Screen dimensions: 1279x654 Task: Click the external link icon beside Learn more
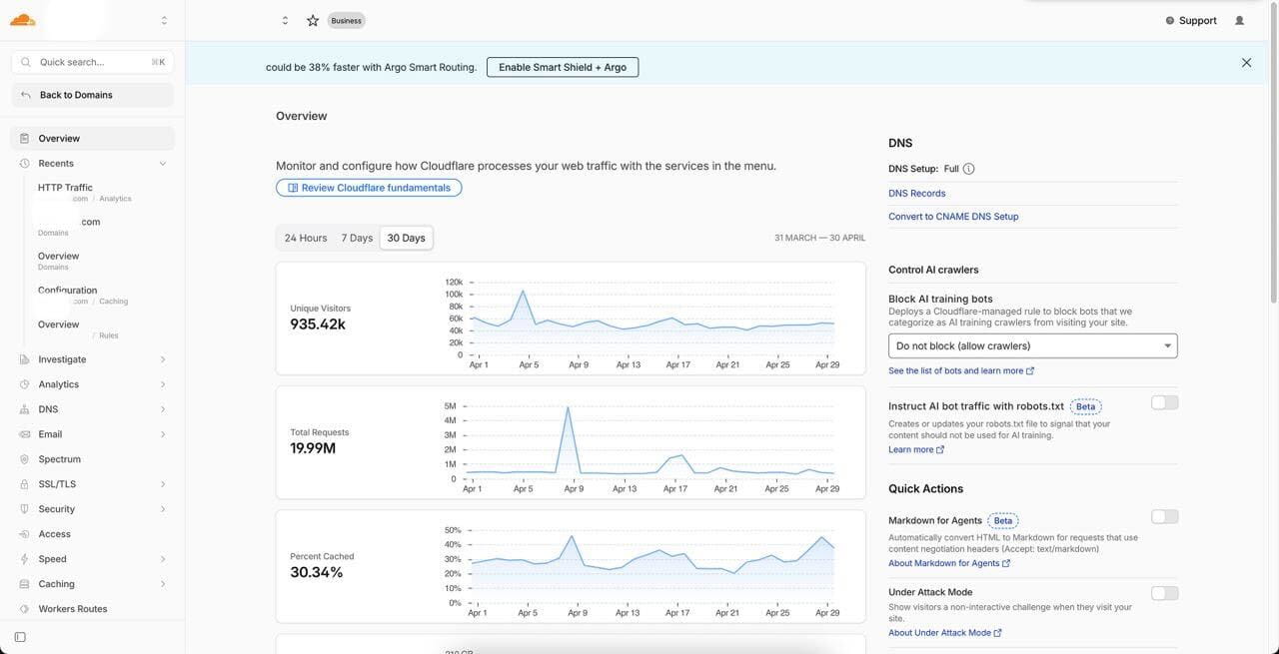pyautogui.click(x=940, y=449)
